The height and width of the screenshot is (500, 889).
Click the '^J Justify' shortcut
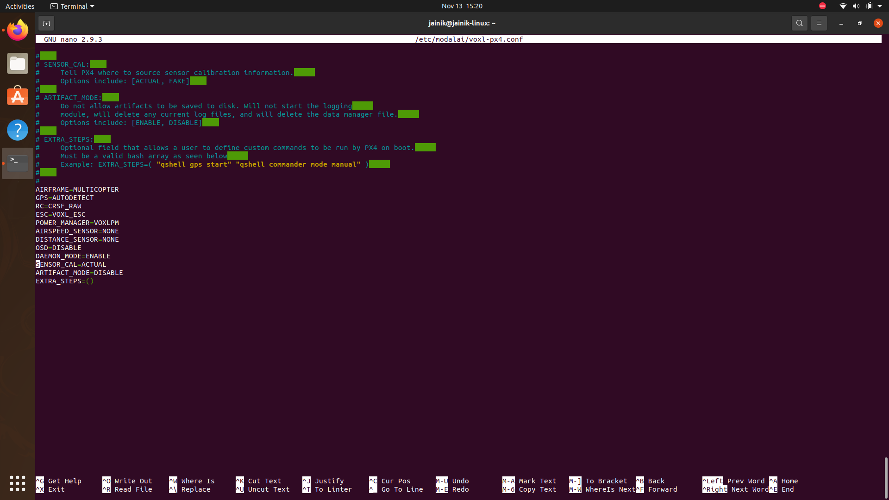[x=323, y=481]
